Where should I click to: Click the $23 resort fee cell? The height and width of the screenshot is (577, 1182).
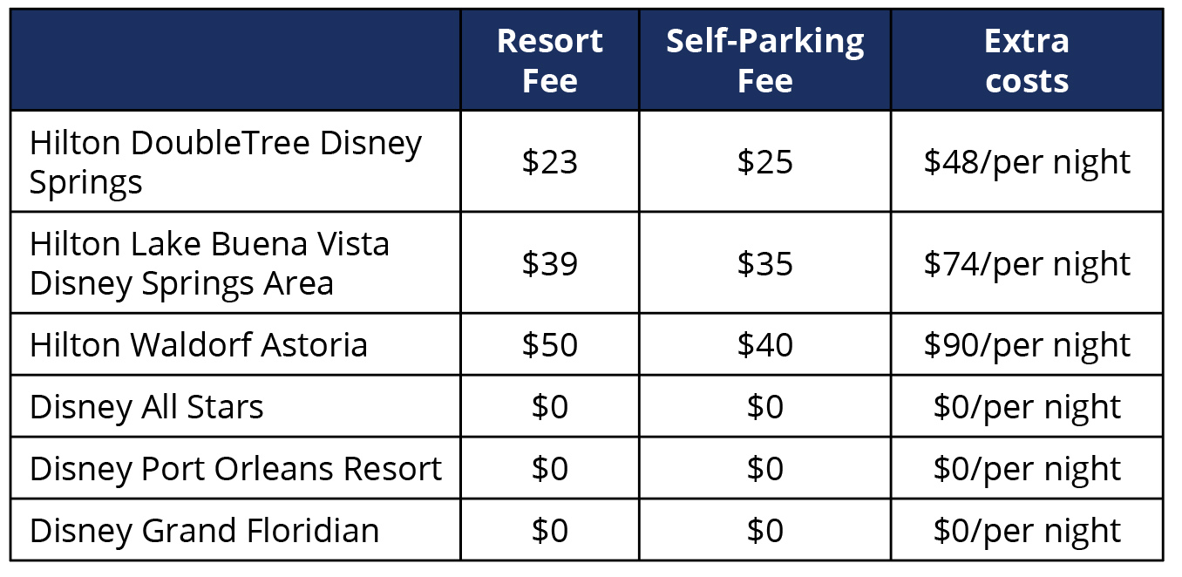[550, 161]
